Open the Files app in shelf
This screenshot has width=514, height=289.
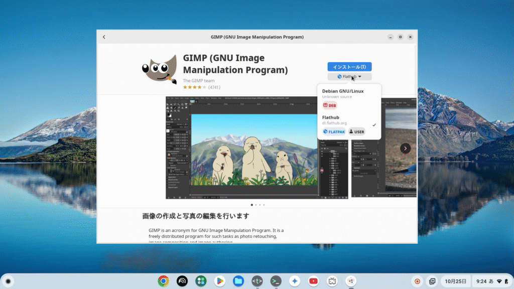coord(238,281)
